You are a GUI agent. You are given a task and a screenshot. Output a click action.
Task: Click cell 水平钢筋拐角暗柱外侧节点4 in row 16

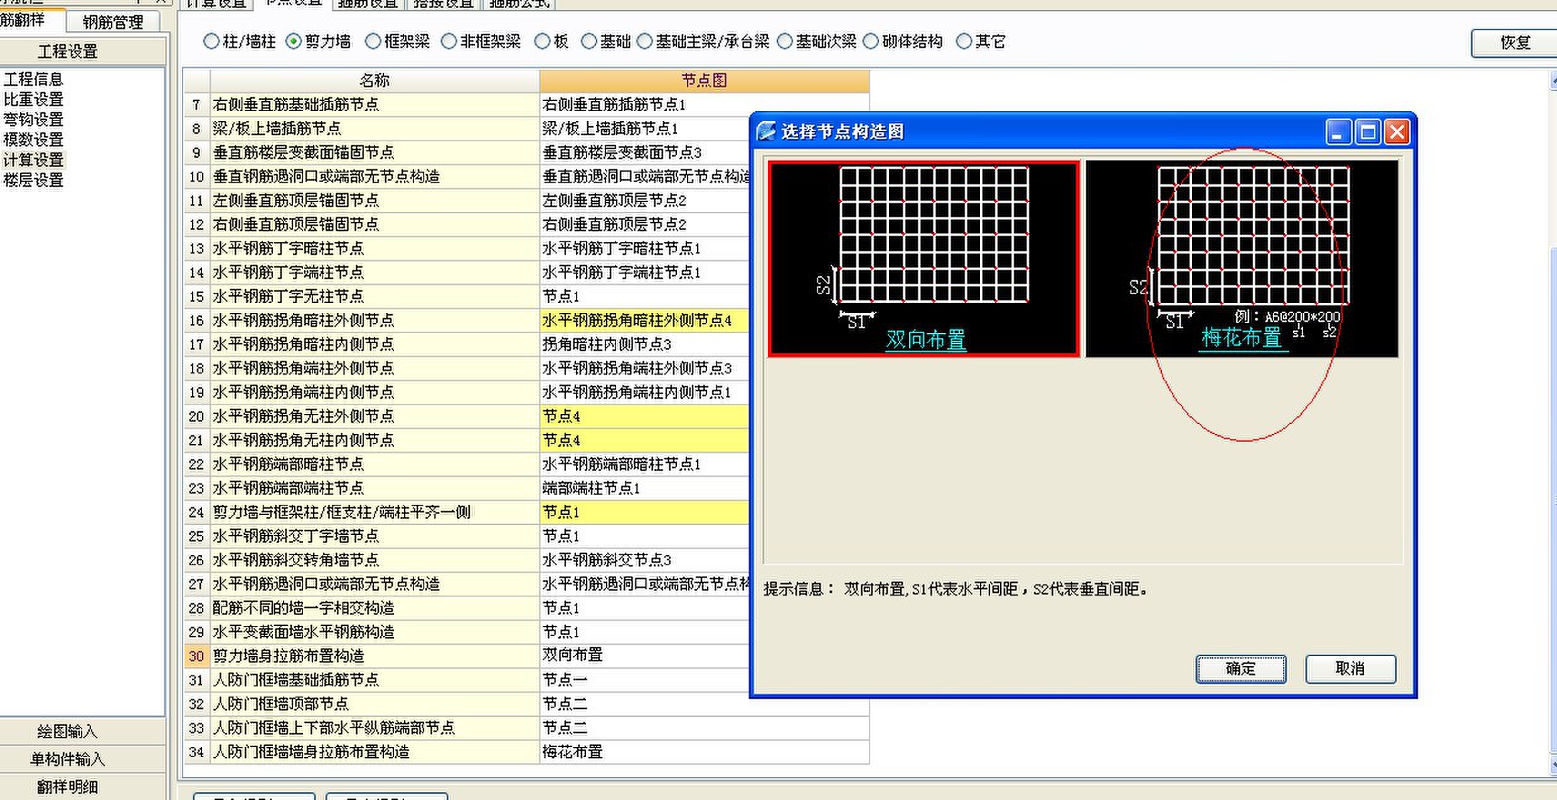tap(644, 321)
